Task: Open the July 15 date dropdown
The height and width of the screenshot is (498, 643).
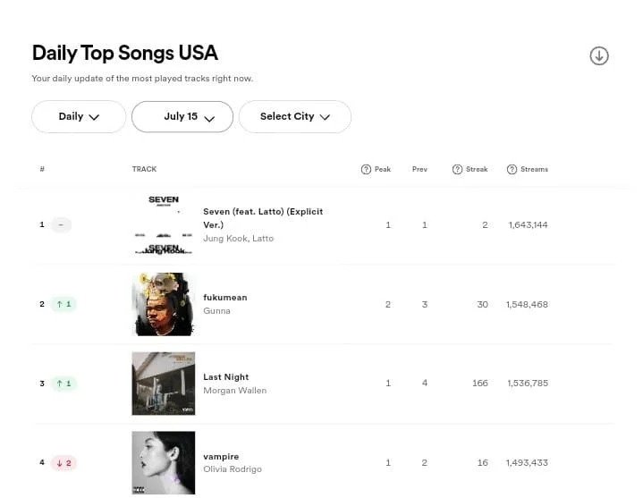Action: (x=182, y=117)
